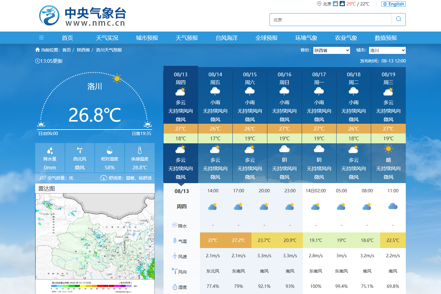Click the NMC logo emblem
Image resolution: width=441 pixels, height=294 pixels.
click(49, 15)
